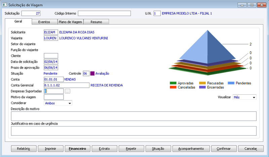Viewport: 269px width, 157px height.
Task: Switch to the Eventos tab
Action: 44,22
